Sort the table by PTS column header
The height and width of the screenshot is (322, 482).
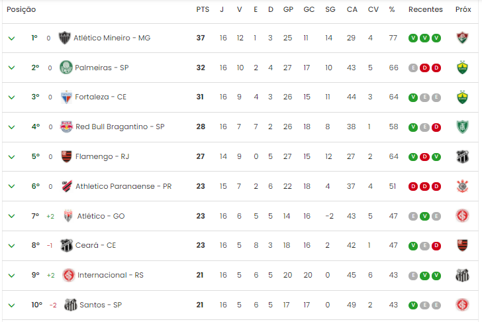pos(203,9)
